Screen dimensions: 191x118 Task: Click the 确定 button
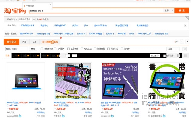pos(33,49)
